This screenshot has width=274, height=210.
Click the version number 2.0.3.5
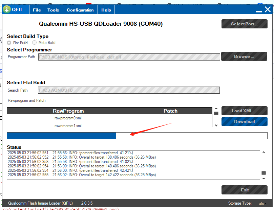tap(87, 203)
